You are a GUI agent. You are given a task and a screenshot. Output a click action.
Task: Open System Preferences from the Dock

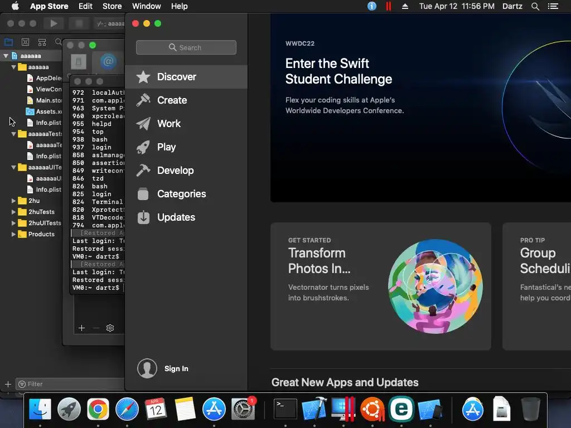pyautogui.click(x=243, y=408)
